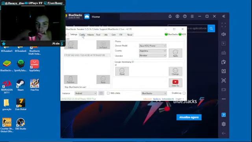Image resolution: width=252 pixels, height=142 pixels.
Task: Click Apply under the GUID section
Action: (x=103, y=80)
